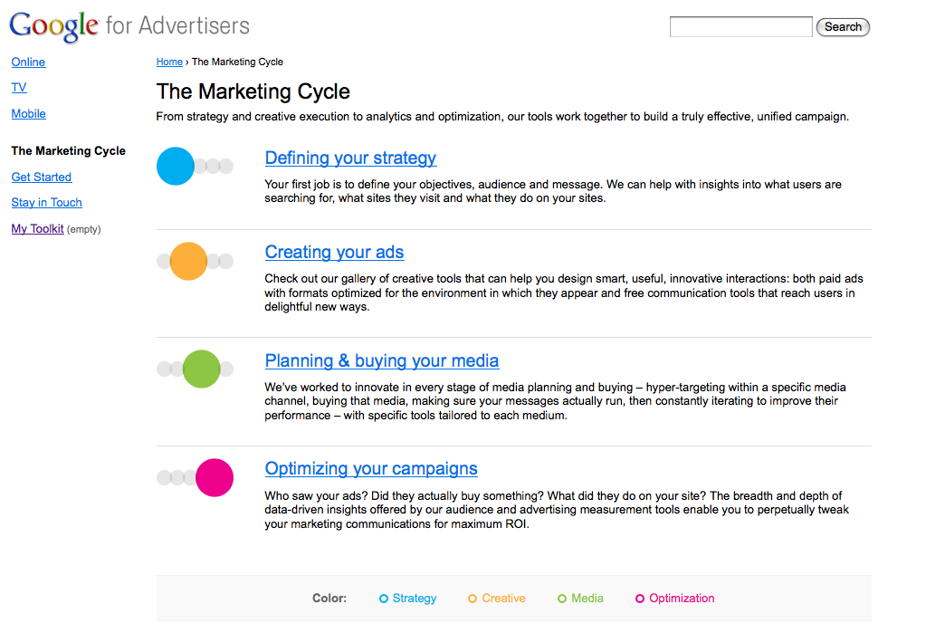Image resolution: width=926 pixels, height=633 pixels.
Task: Click the green media circle icon
Action: tap(201, 369)
